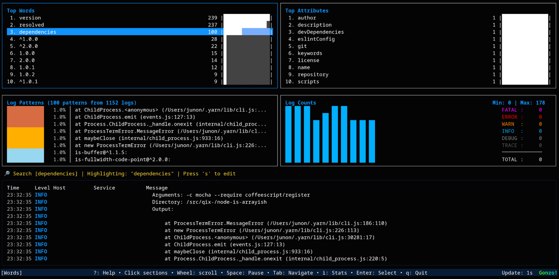Click the orange Log Patterns color block
Viewport: 559px width, 279px height.
tap(26, 117)
